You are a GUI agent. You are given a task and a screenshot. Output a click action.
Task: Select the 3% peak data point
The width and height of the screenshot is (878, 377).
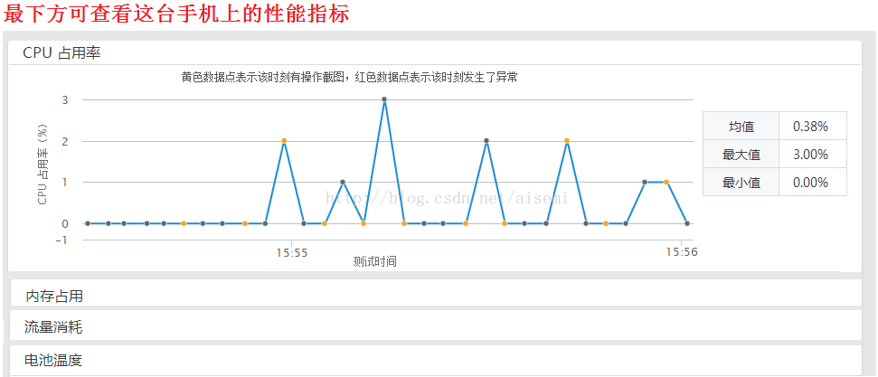(384, 99)
